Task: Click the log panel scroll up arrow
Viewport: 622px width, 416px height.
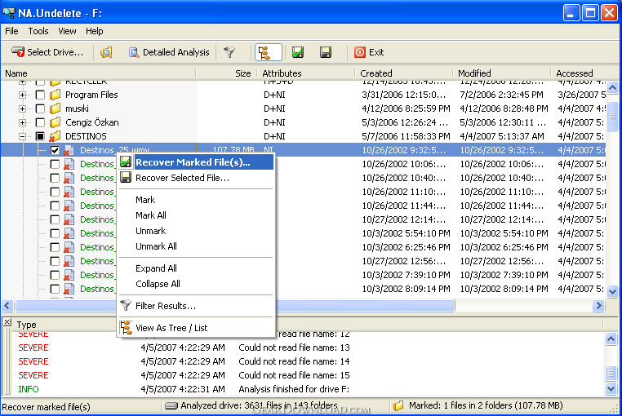Action: click(x=611, y=339)
